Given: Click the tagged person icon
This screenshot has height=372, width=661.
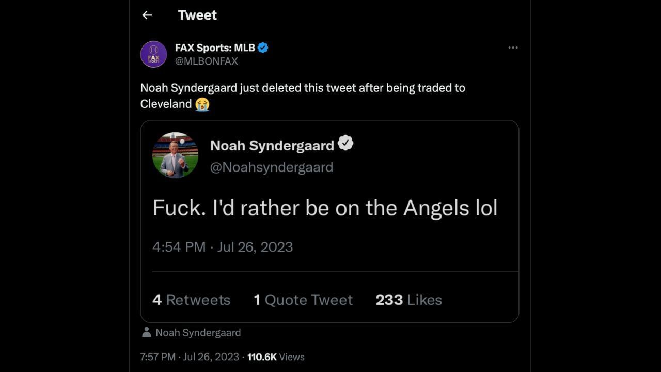Looking at the screenshot, I should [147, 332].
